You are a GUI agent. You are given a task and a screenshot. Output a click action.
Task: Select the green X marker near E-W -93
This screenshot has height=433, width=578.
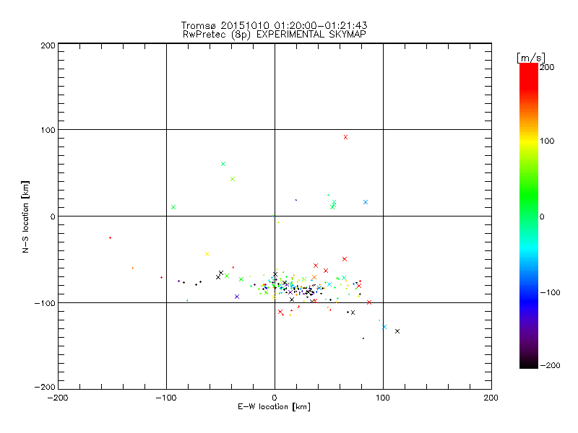(173, 207)
